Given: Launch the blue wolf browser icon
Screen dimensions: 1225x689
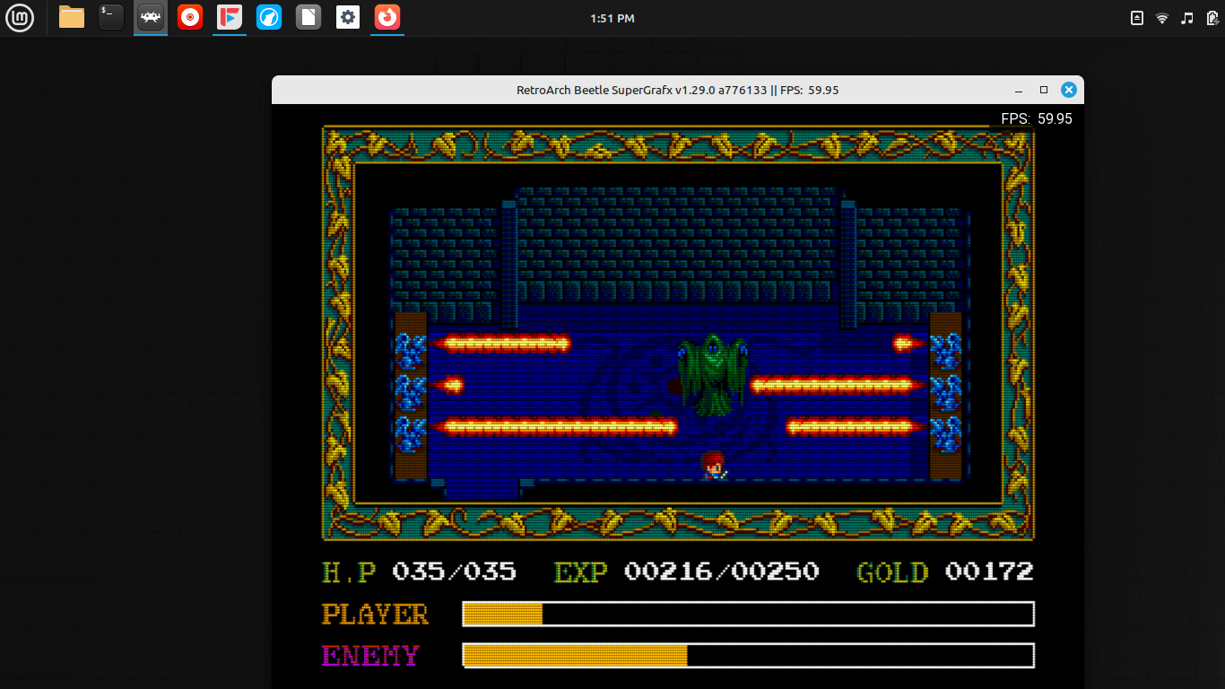Looking at the screenshot, I should point(269,17).
